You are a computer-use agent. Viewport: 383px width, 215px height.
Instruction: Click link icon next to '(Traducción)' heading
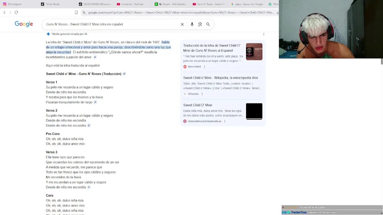point(124,74)
